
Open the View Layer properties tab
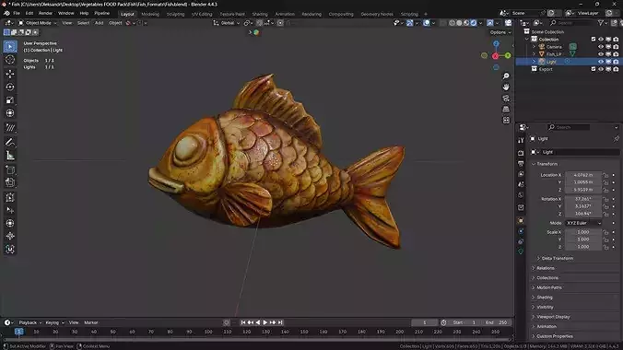click(521, 174)
